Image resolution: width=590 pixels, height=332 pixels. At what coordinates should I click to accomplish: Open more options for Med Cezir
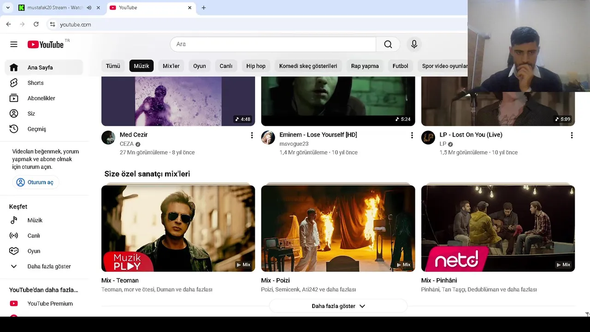pos(252,135)
